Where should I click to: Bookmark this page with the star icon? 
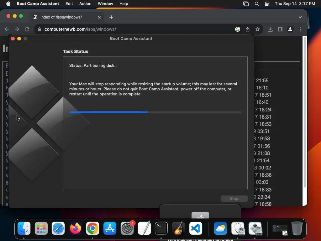coord(258,29)
